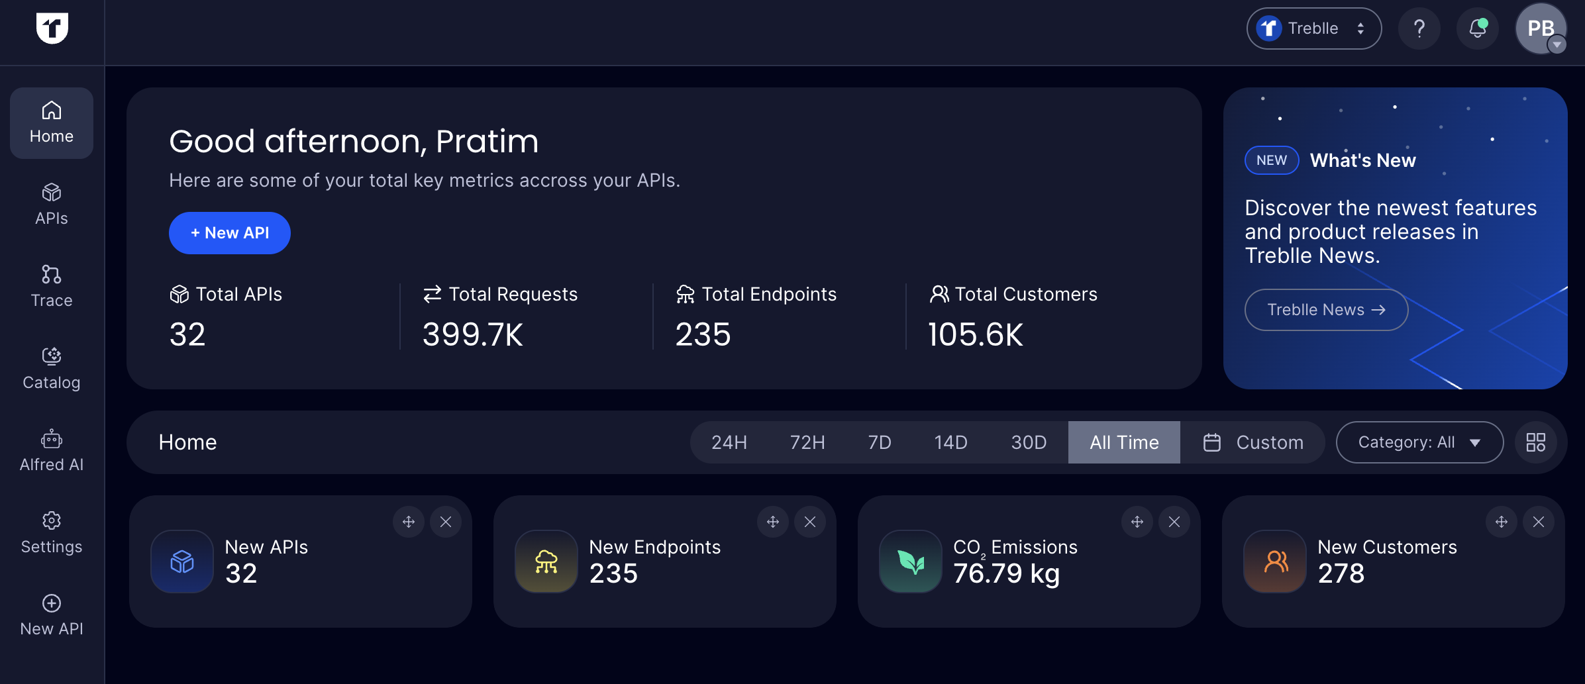Open Trace in the sidebar
Viewport: 1585px width, 684px height.
[x=52, y=286]
